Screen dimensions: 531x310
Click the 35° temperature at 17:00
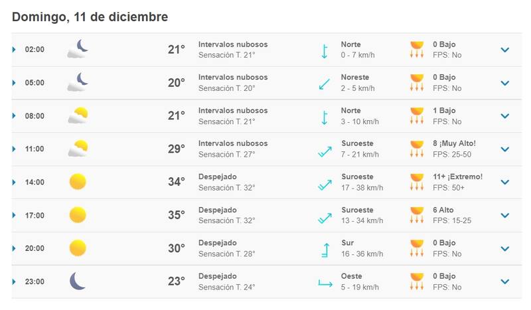[176, 215]
